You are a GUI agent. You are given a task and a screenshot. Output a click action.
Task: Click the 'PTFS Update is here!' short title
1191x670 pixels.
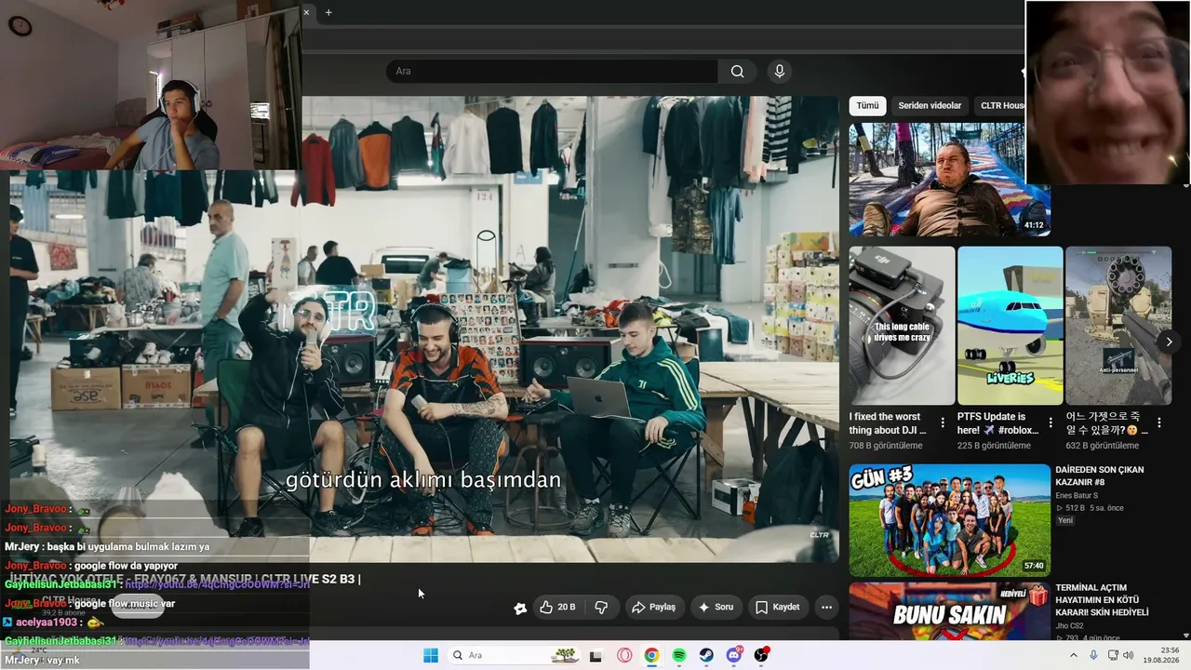pos(997,423)
